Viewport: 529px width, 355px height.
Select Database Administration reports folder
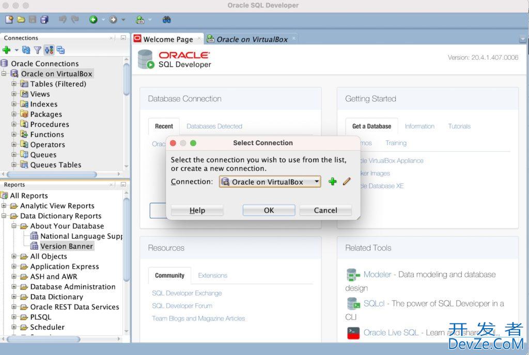pos(73,286)
